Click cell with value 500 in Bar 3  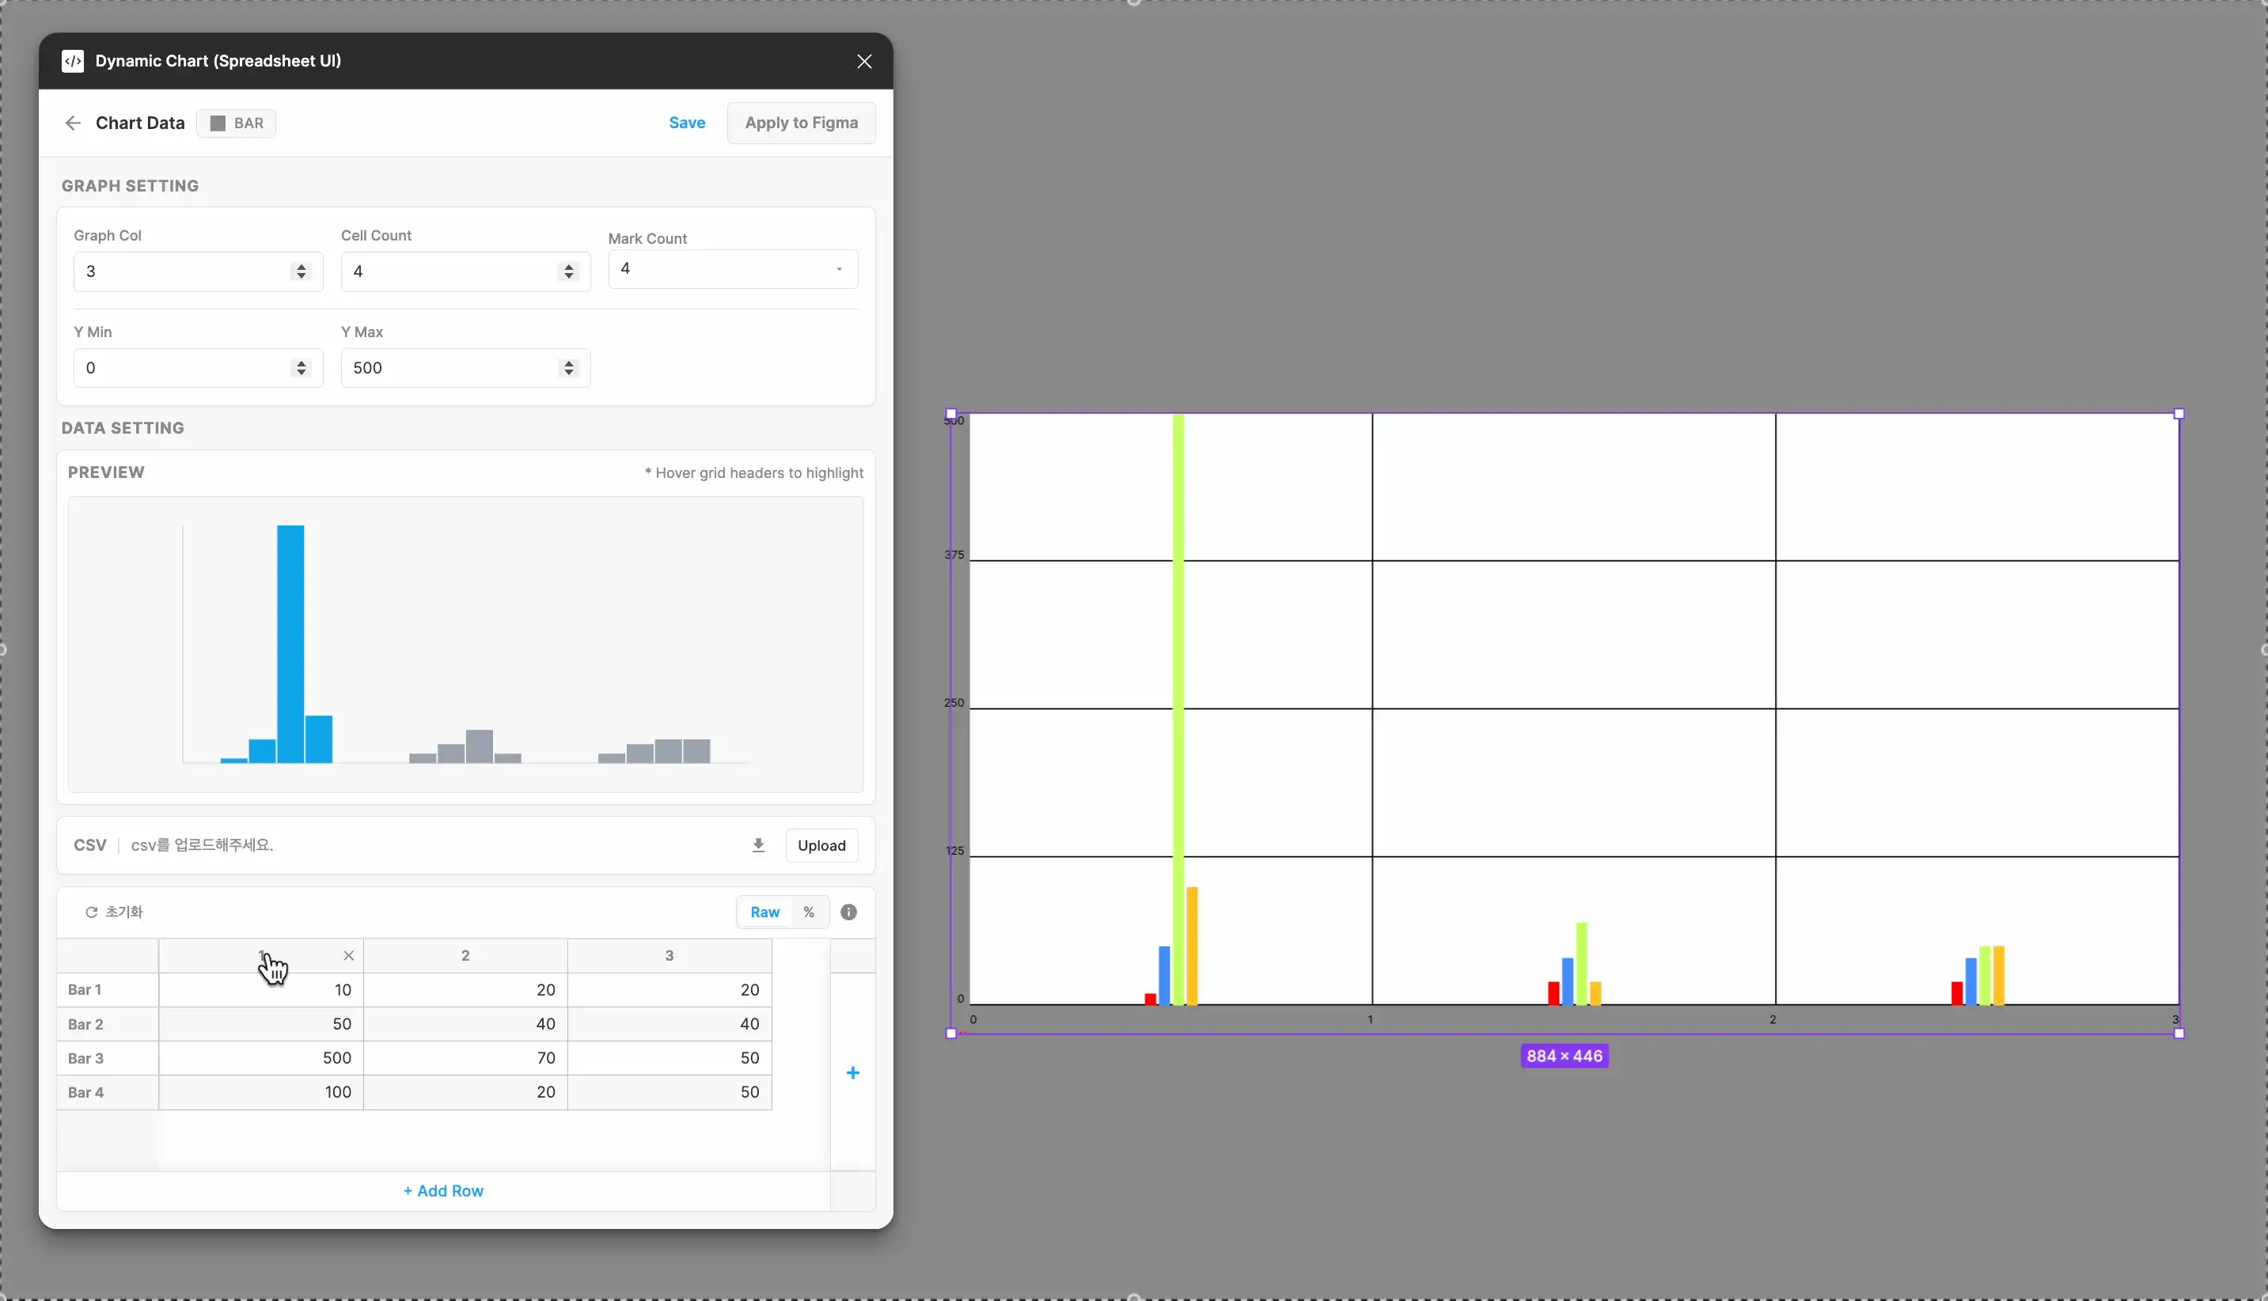pos(261,1058)
